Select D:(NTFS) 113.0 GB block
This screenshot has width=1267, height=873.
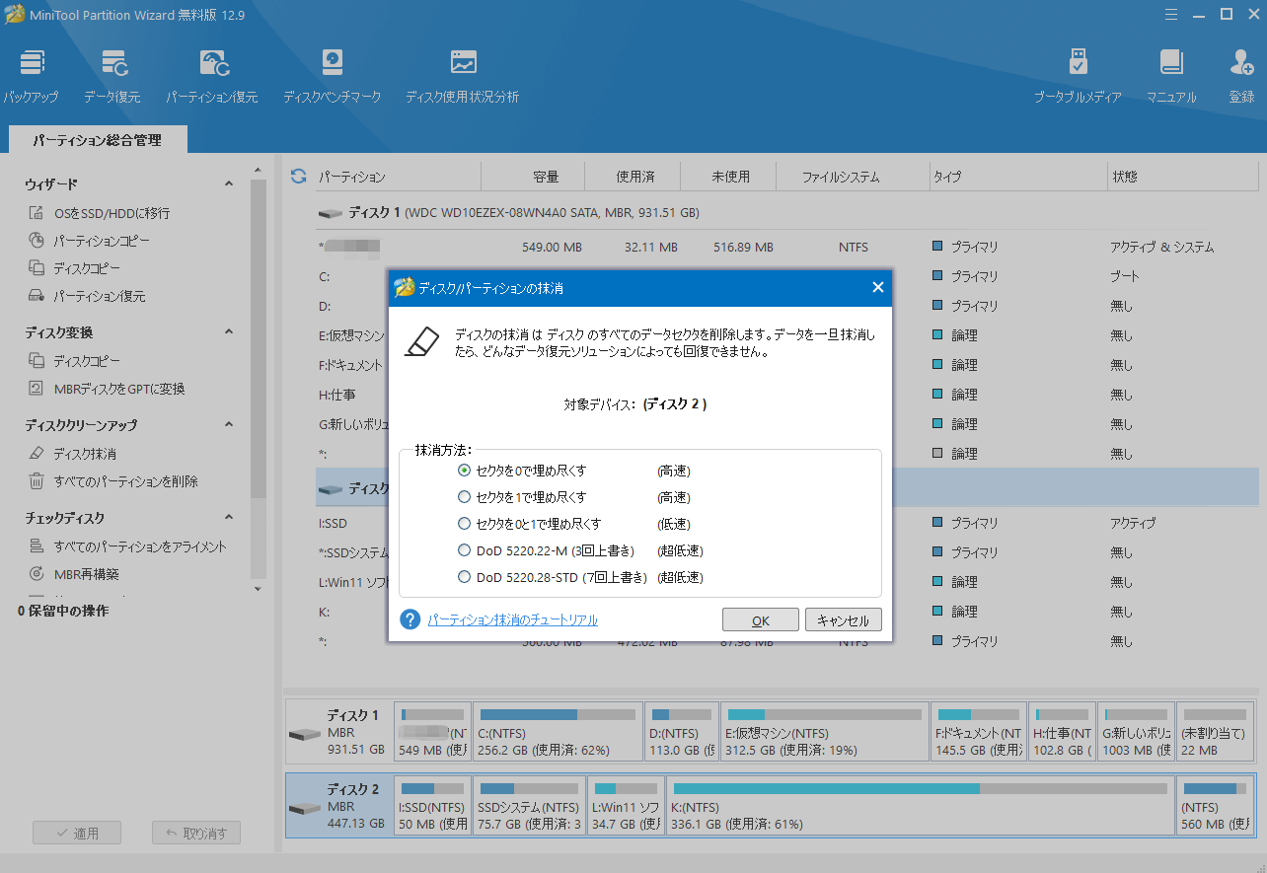[x=682, y=732]
